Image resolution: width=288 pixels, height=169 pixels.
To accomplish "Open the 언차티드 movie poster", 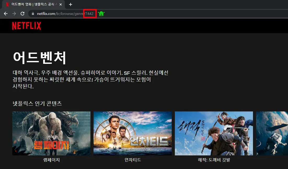I will click(x=133, y=133).
